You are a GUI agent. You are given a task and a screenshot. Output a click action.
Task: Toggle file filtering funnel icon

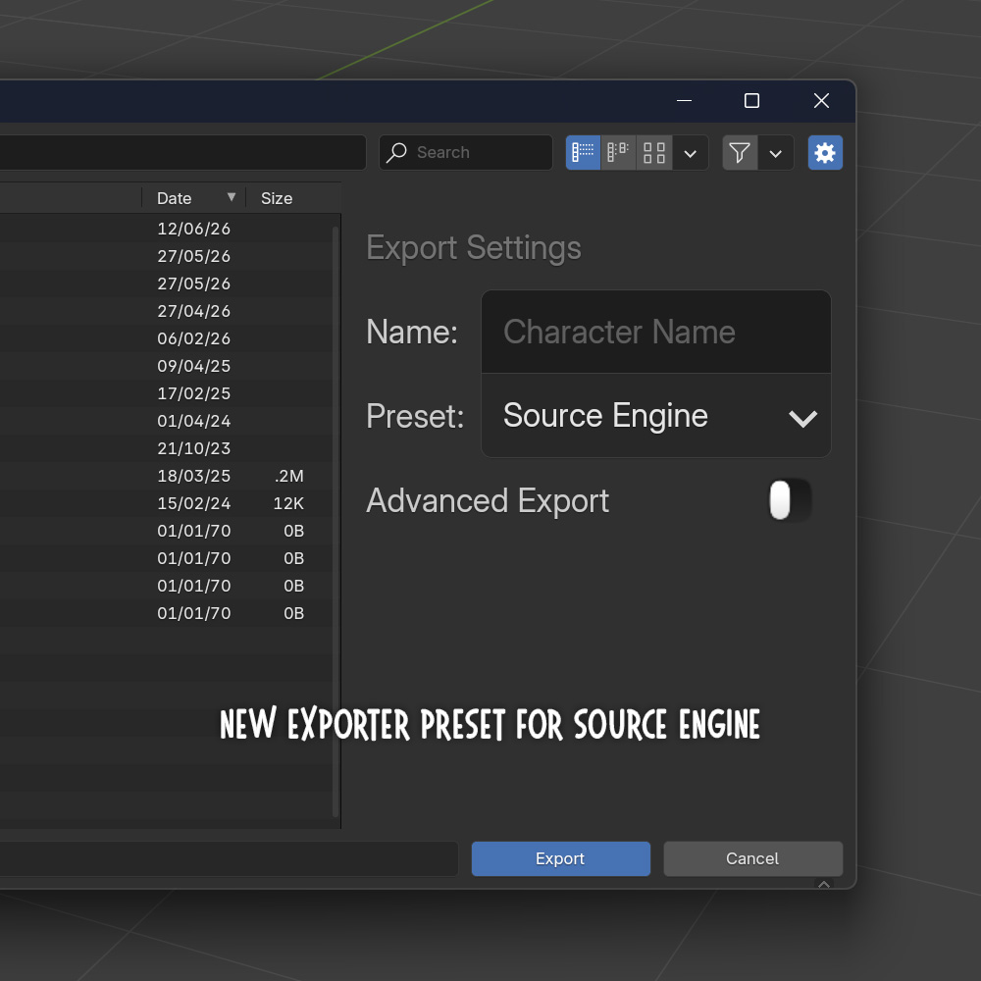[x=740, y=153]
